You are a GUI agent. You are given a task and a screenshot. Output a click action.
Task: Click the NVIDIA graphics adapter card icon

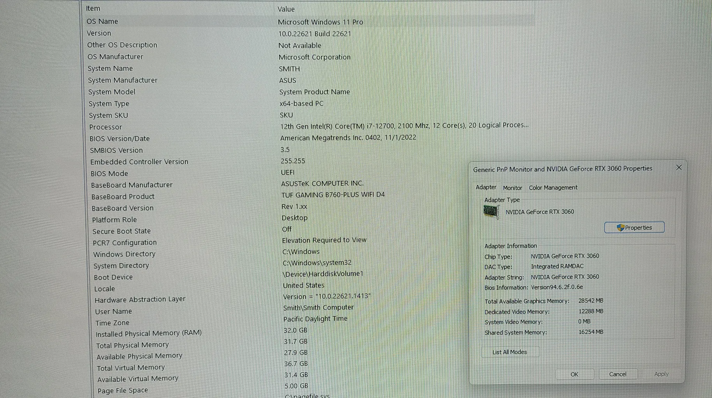[491, 212]
